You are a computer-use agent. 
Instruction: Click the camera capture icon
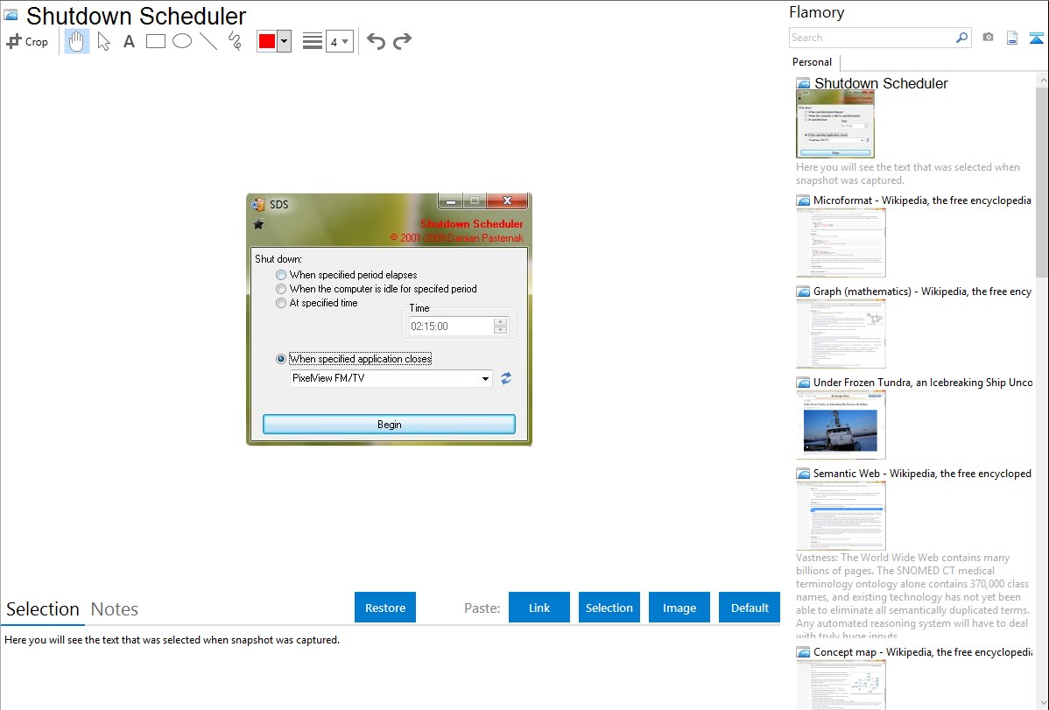pyautogui.click(x=988, y=38)
